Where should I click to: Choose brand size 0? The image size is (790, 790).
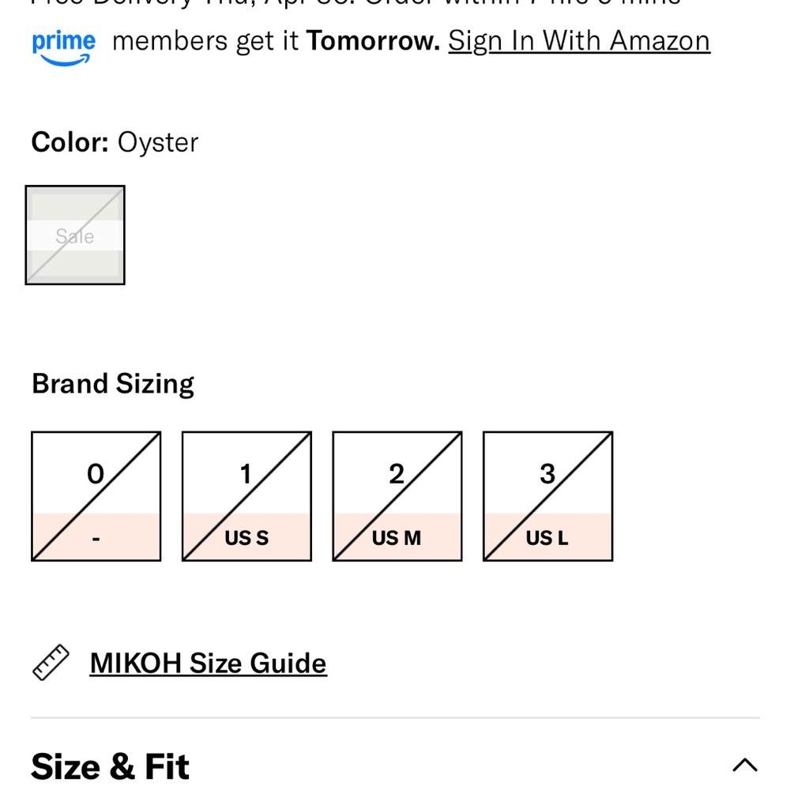coord(96,496)
